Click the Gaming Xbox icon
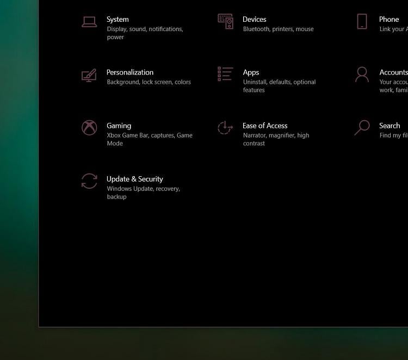Viewport: 408px width, 360px height. (x=89, y=128)
